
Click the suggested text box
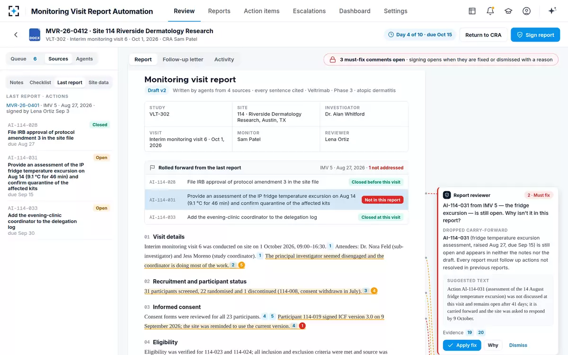pos(498,300)
